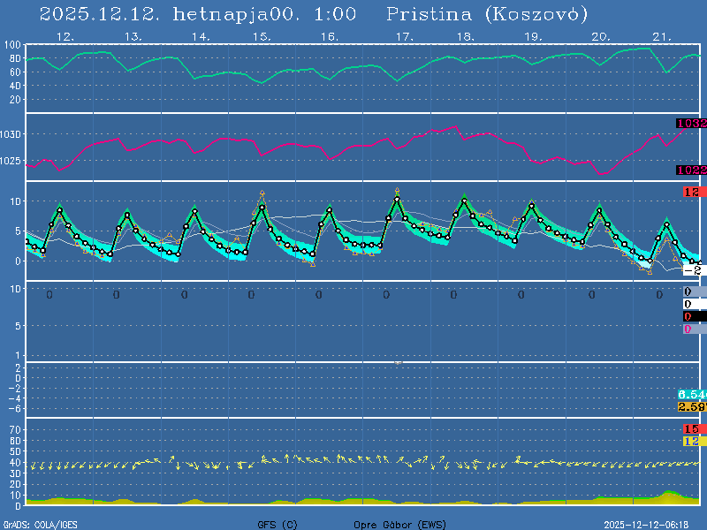Select the day 15 date label
Image resolution: width=707 pixels, height=530 pixels.
click(x=262, y=37)
